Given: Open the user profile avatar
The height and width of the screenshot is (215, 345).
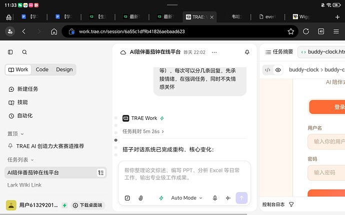Looking at the screenshot, I should 11,206.
